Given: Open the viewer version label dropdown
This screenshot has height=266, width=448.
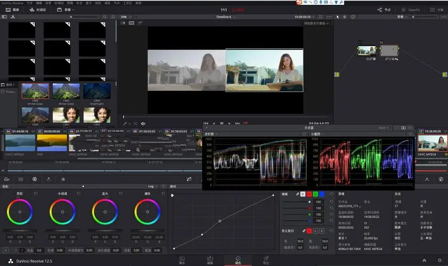Looking at the screenshot, I should coord(316,23).
